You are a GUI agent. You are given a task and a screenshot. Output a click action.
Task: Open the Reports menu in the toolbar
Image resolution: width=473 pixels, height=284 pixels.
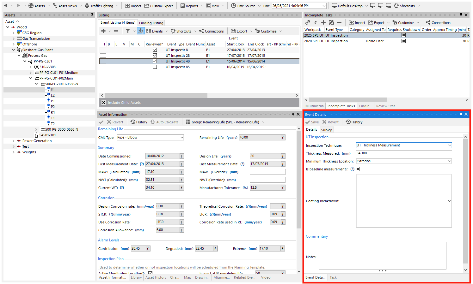(189, 6)
